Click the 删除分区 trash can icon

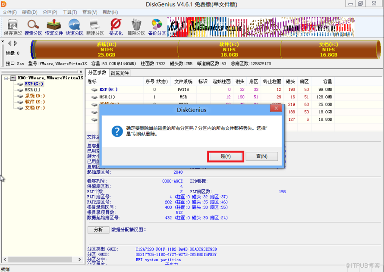pyautogui.click(x=136, y=27)
